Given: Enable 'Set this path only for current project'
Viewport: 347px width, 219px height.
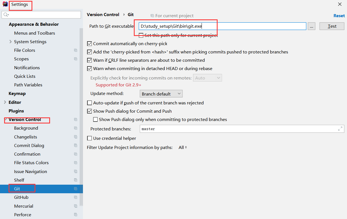Looking at the screenshot, I should 141,35.
